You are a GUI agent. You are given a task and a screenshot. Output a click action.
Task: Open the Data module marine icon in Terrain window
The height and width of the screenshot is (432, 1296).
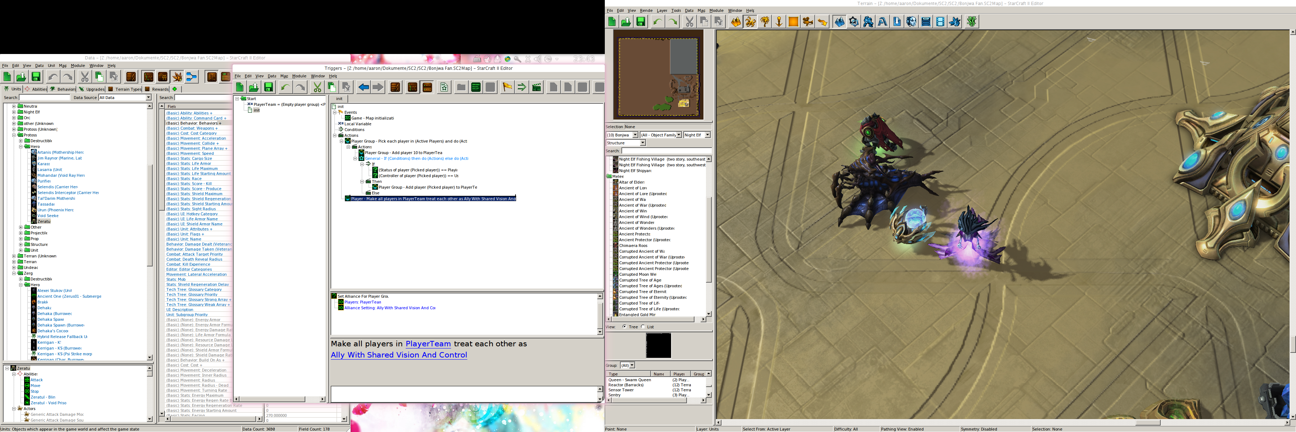[868, 22]
